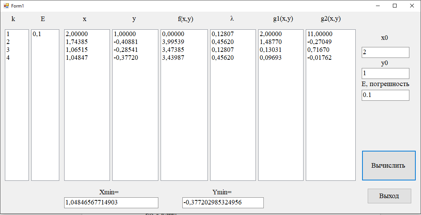Select y value -0,28541
The image size is (421, 215).
tap(135, 50)
